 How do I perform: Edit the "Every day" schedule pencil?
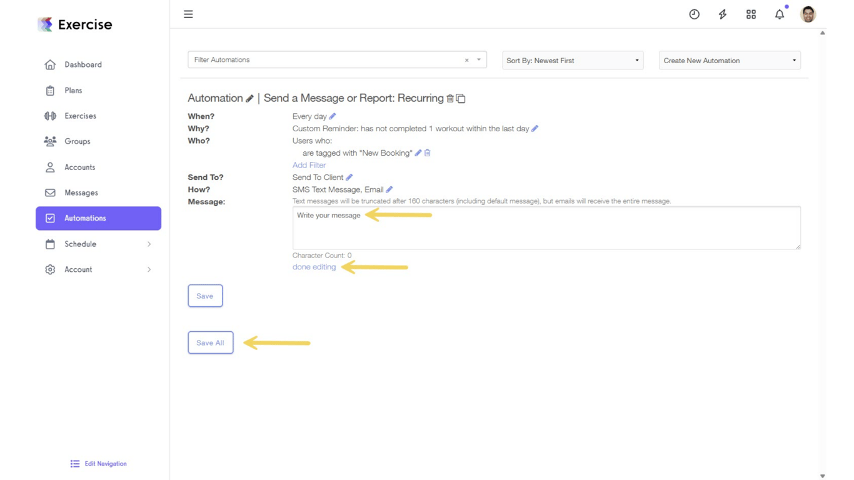[x=333, y=116]
